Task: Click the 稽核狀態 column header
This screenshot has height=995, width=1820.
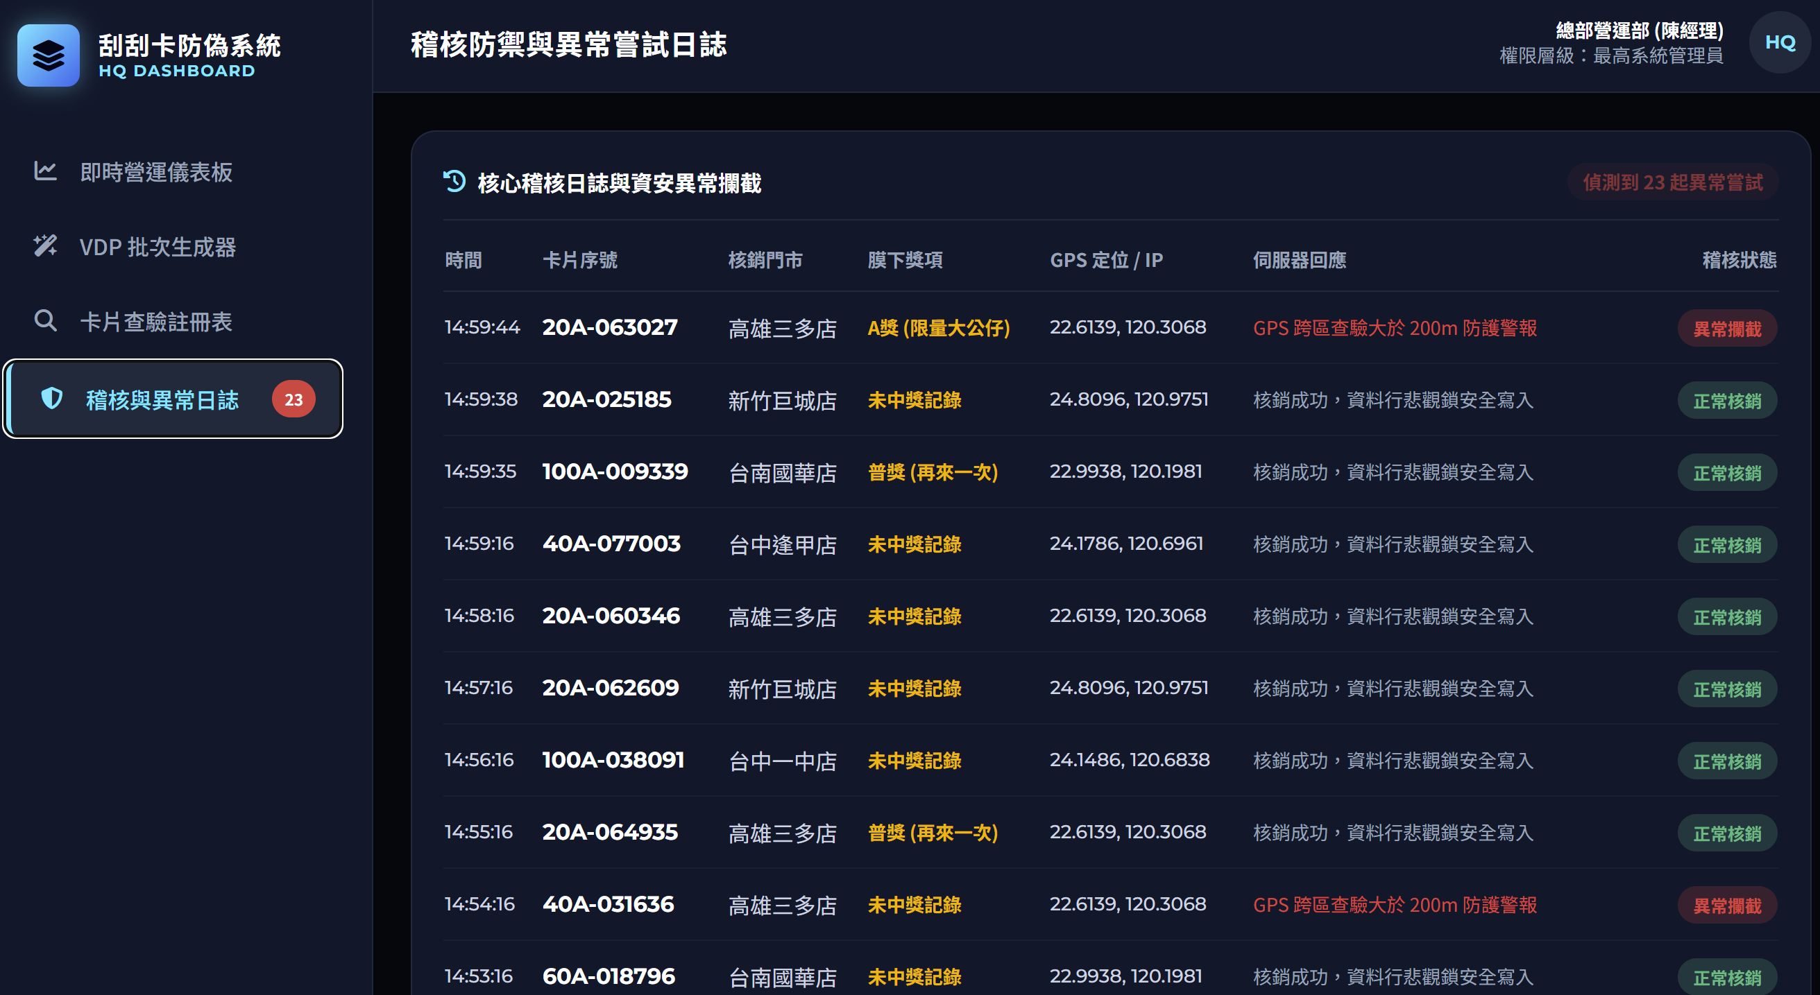Action: 1739,260
